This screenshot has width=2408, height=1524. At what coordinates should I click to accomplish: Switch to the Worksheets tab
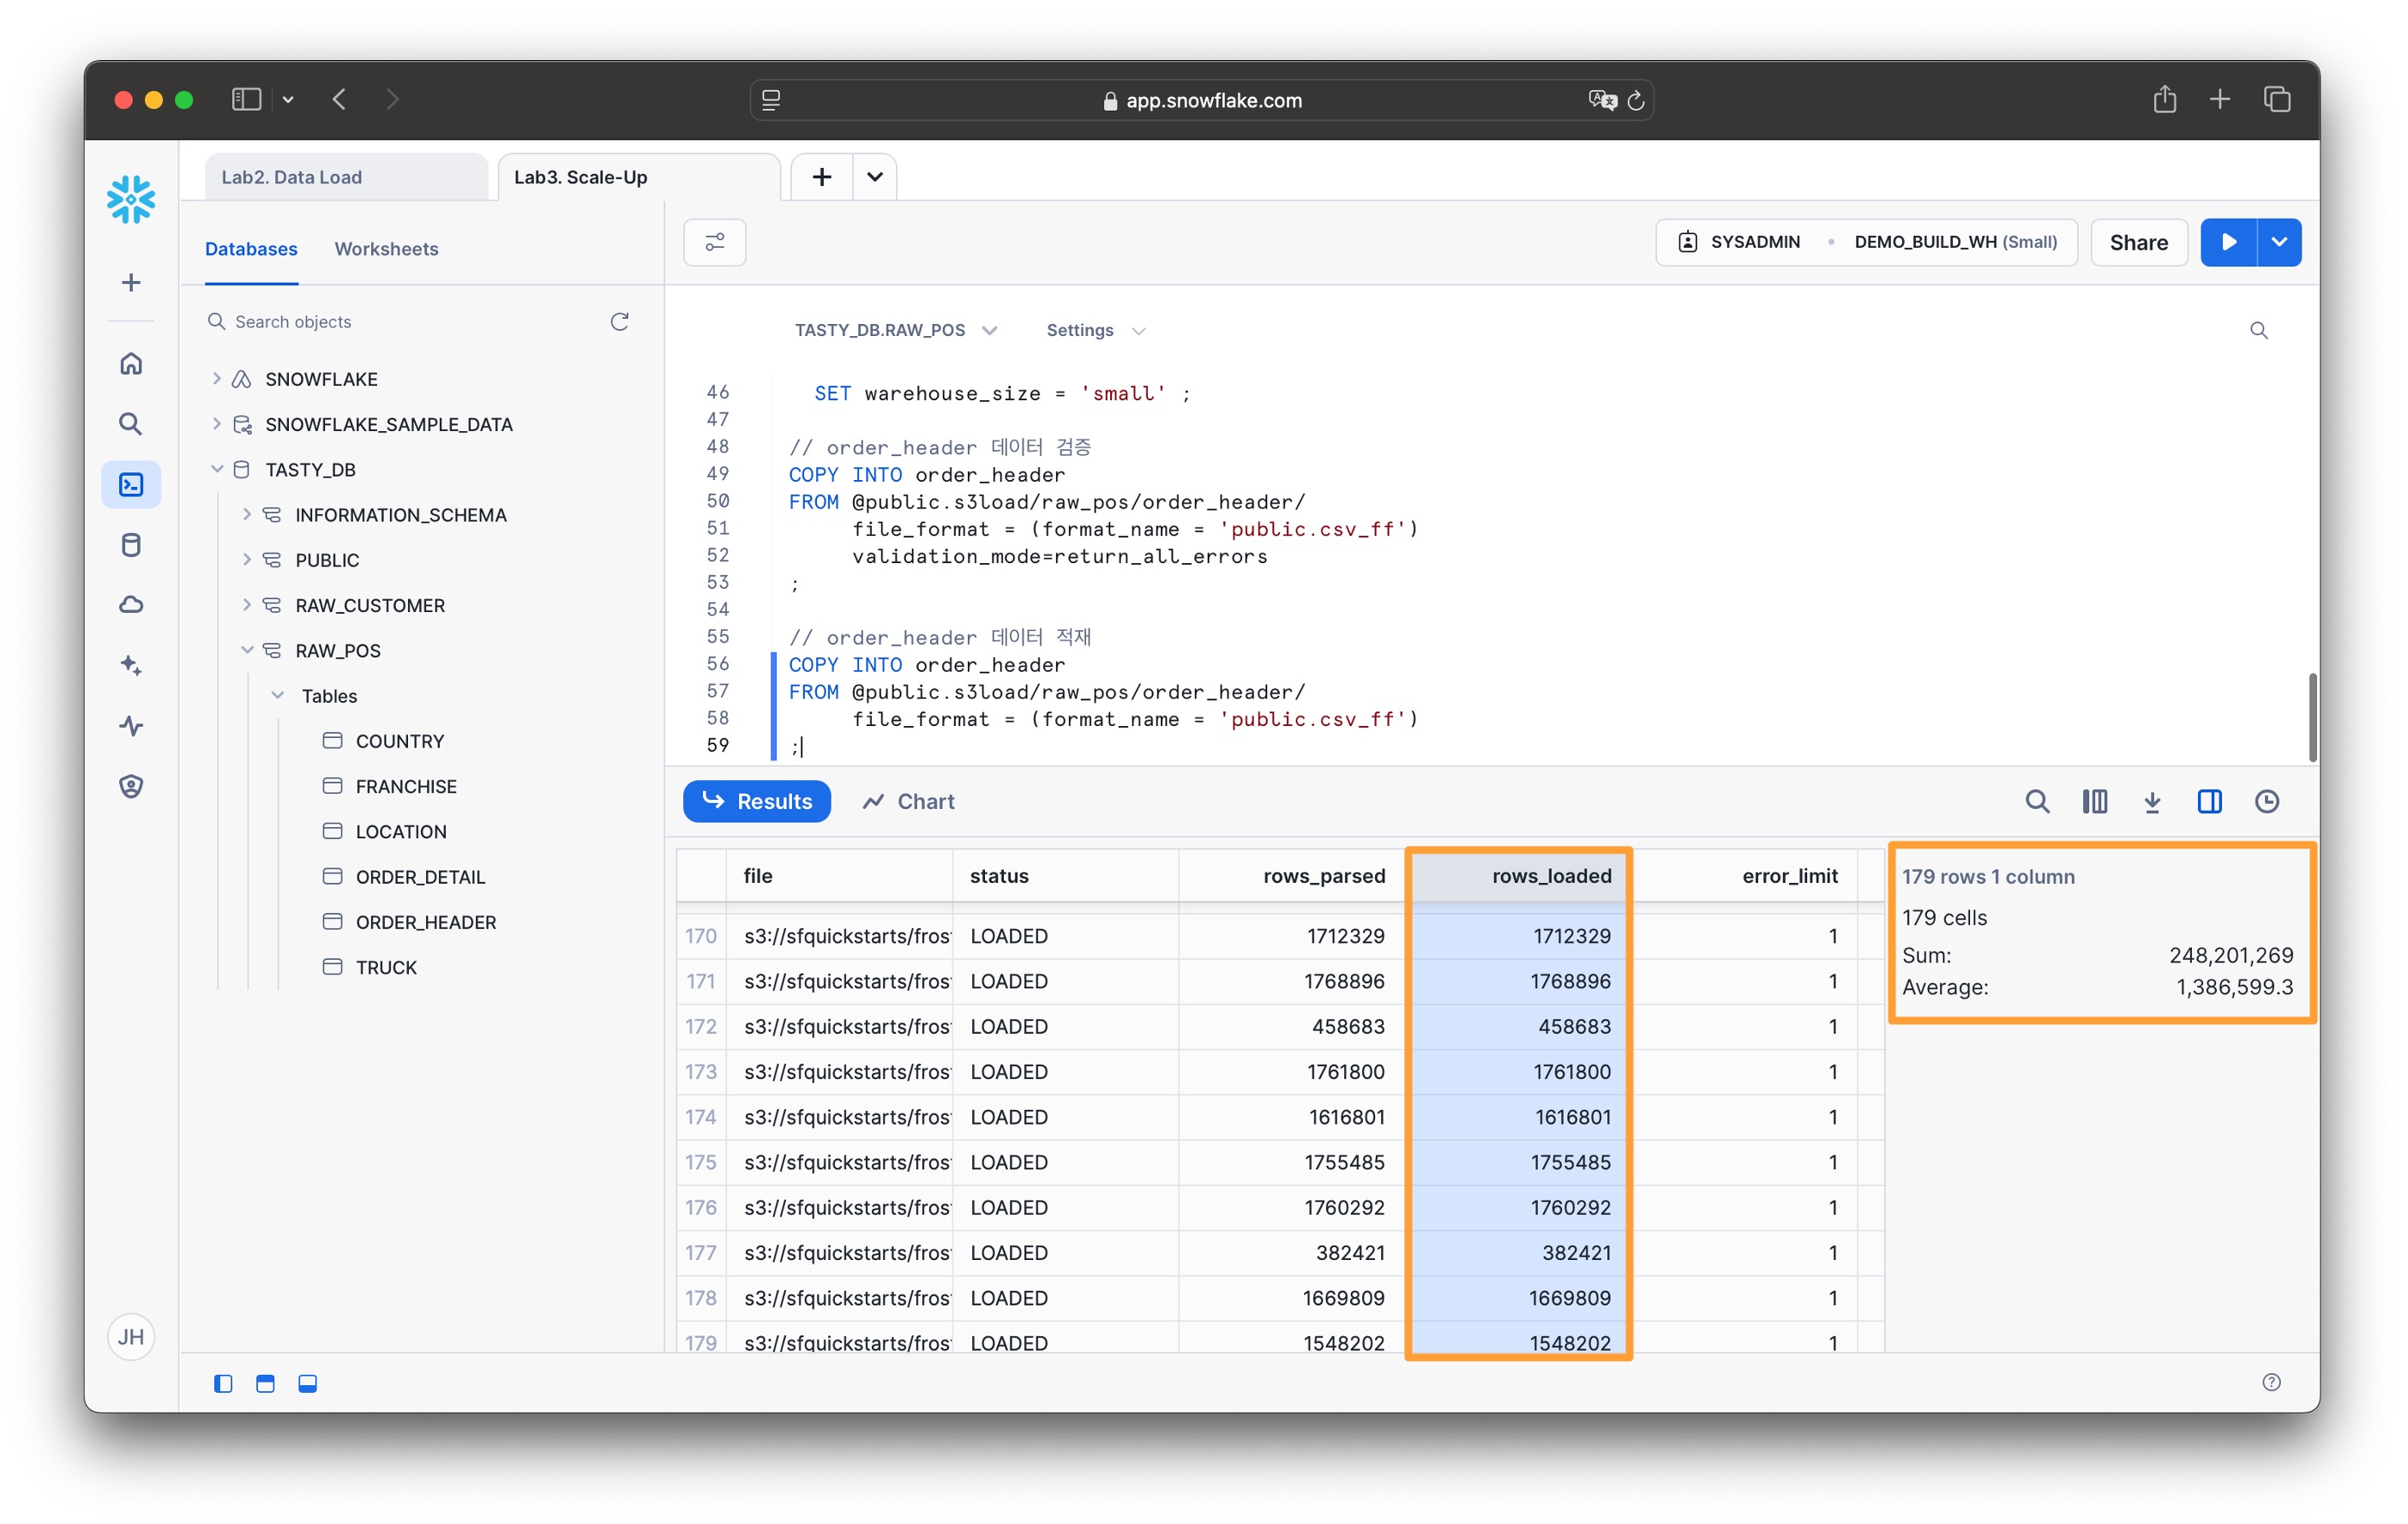tap(386, 249)
